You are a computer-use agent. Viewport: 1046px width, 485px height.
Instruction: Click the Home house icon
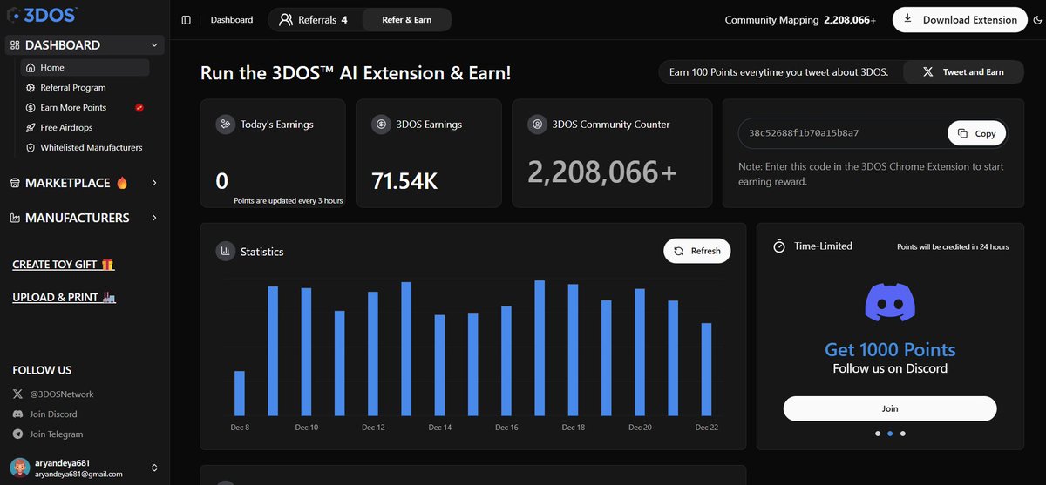coord(31,67)
